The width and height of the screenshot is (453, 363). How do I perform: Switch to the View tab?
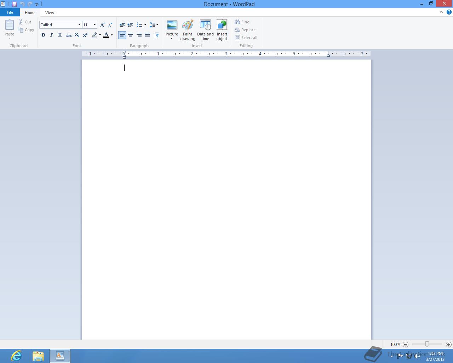coord(50,12)
